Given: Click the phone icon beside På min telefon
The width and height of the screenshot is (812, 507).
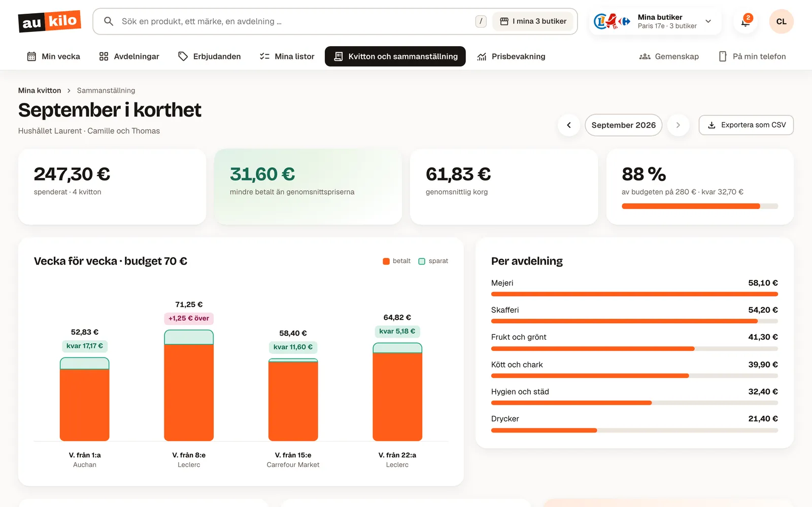Looking at the screenshot, I should (x=723, y=56).
